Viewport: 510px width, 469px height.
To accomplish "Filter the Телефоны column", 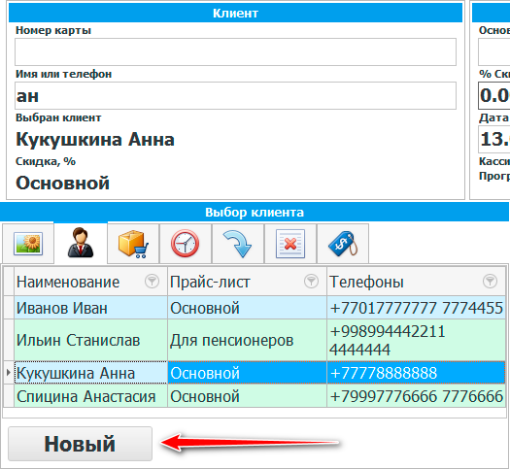I will 490,282.
